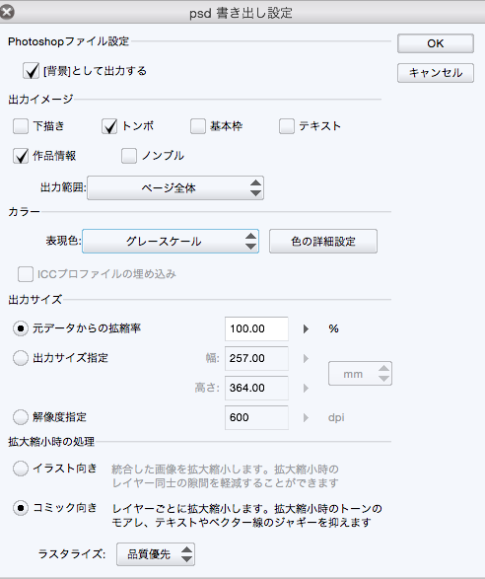This screenshot has height=579, width=485.
Task: Uncheck the 作品情報 checkbox
Action: 21,156
